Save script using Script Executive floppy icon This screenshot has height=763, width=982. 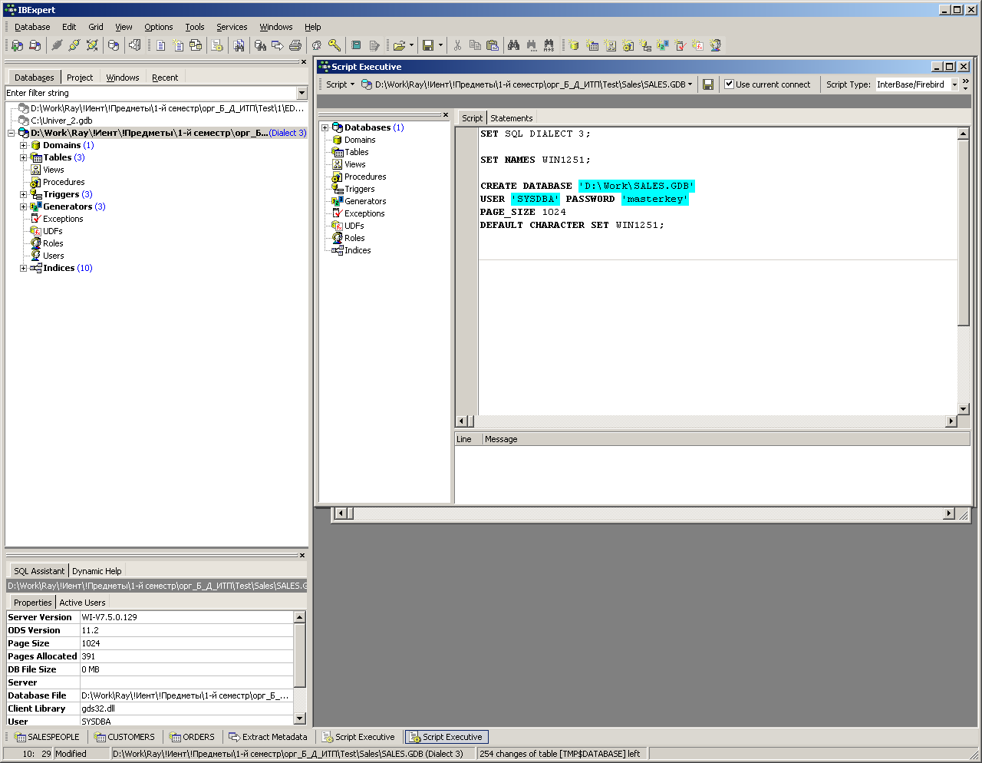(708, 84)
